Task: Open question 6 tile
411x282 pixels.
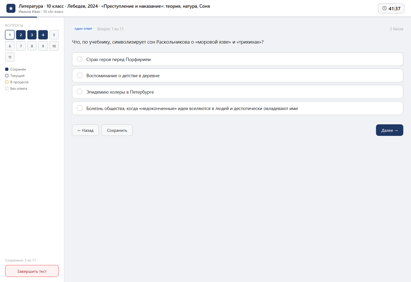Action: point(10,46)
